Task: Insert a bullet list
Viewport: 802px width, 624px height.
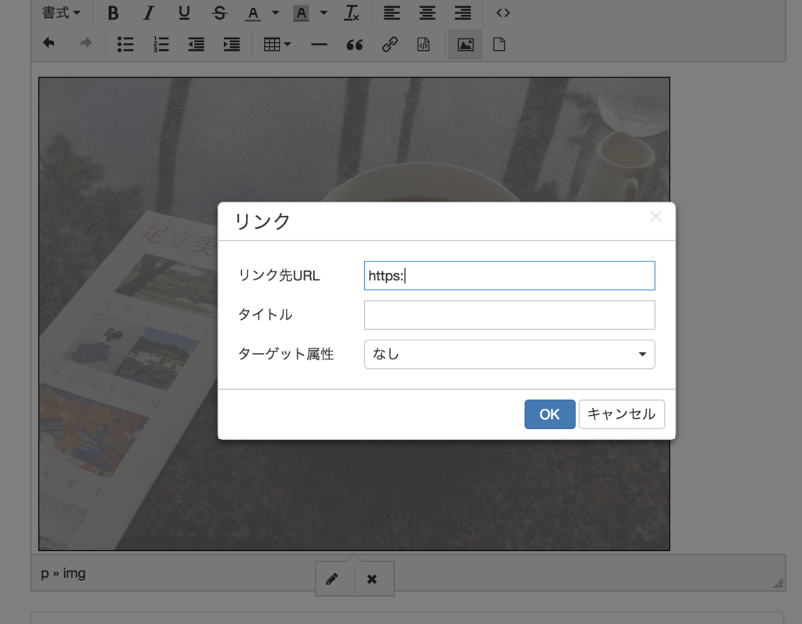Action: click(x=125, y=45)
